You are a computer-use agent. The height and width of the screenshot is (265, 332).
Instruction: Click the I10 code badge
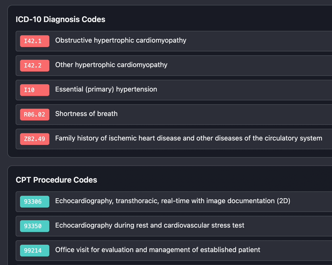(35, 90)
